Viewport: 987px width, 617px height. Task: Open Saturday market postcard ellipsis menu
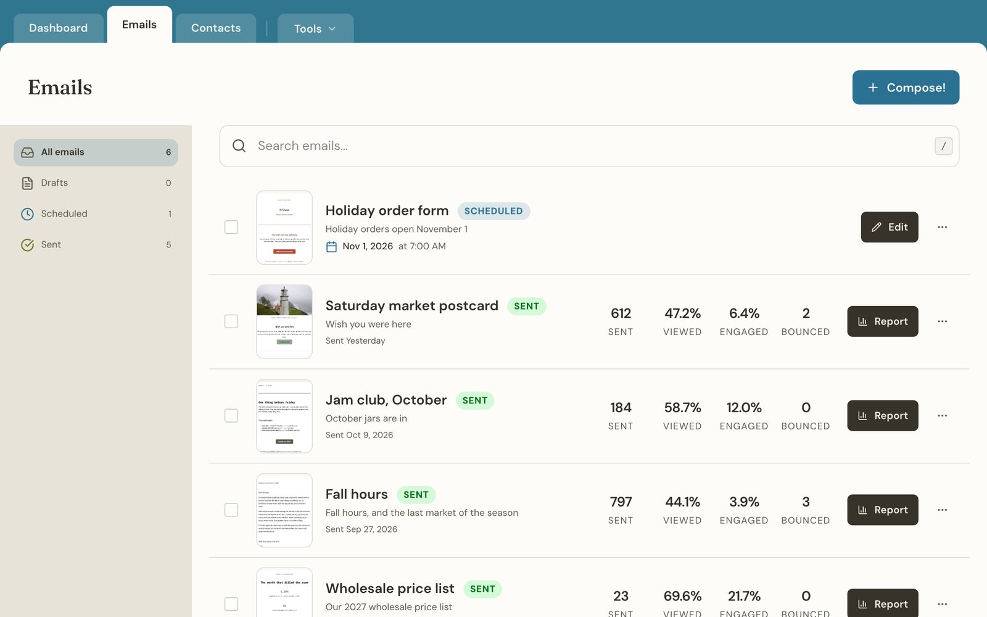pyautogui.click(x=942, y=321)
